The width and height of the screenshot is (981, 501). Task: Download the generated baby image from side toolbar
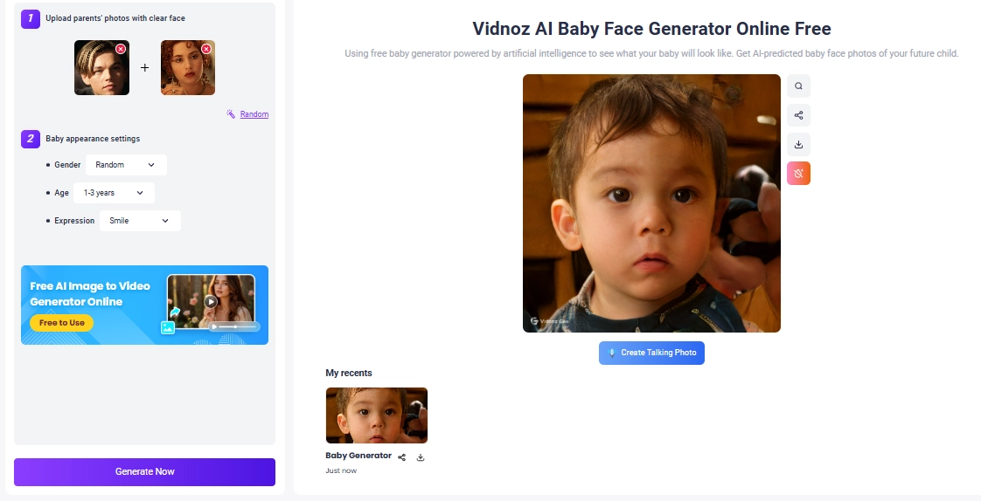pyautogui.click(x=798, y=144)
